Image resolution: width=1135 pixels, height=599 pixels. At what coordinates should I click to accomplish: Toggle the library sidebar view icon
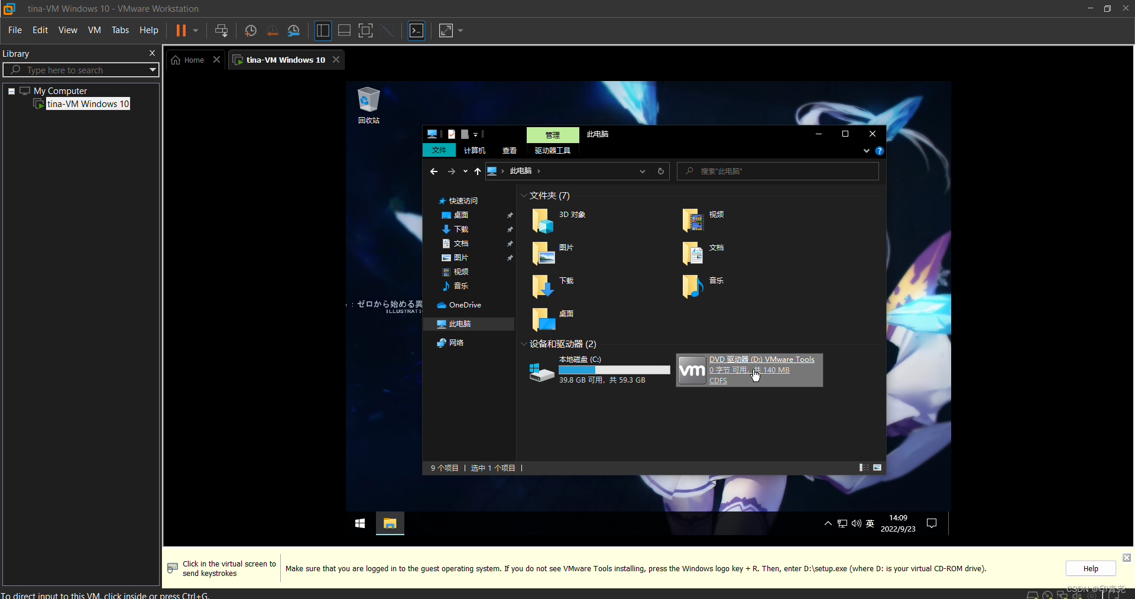coord(323,30)
